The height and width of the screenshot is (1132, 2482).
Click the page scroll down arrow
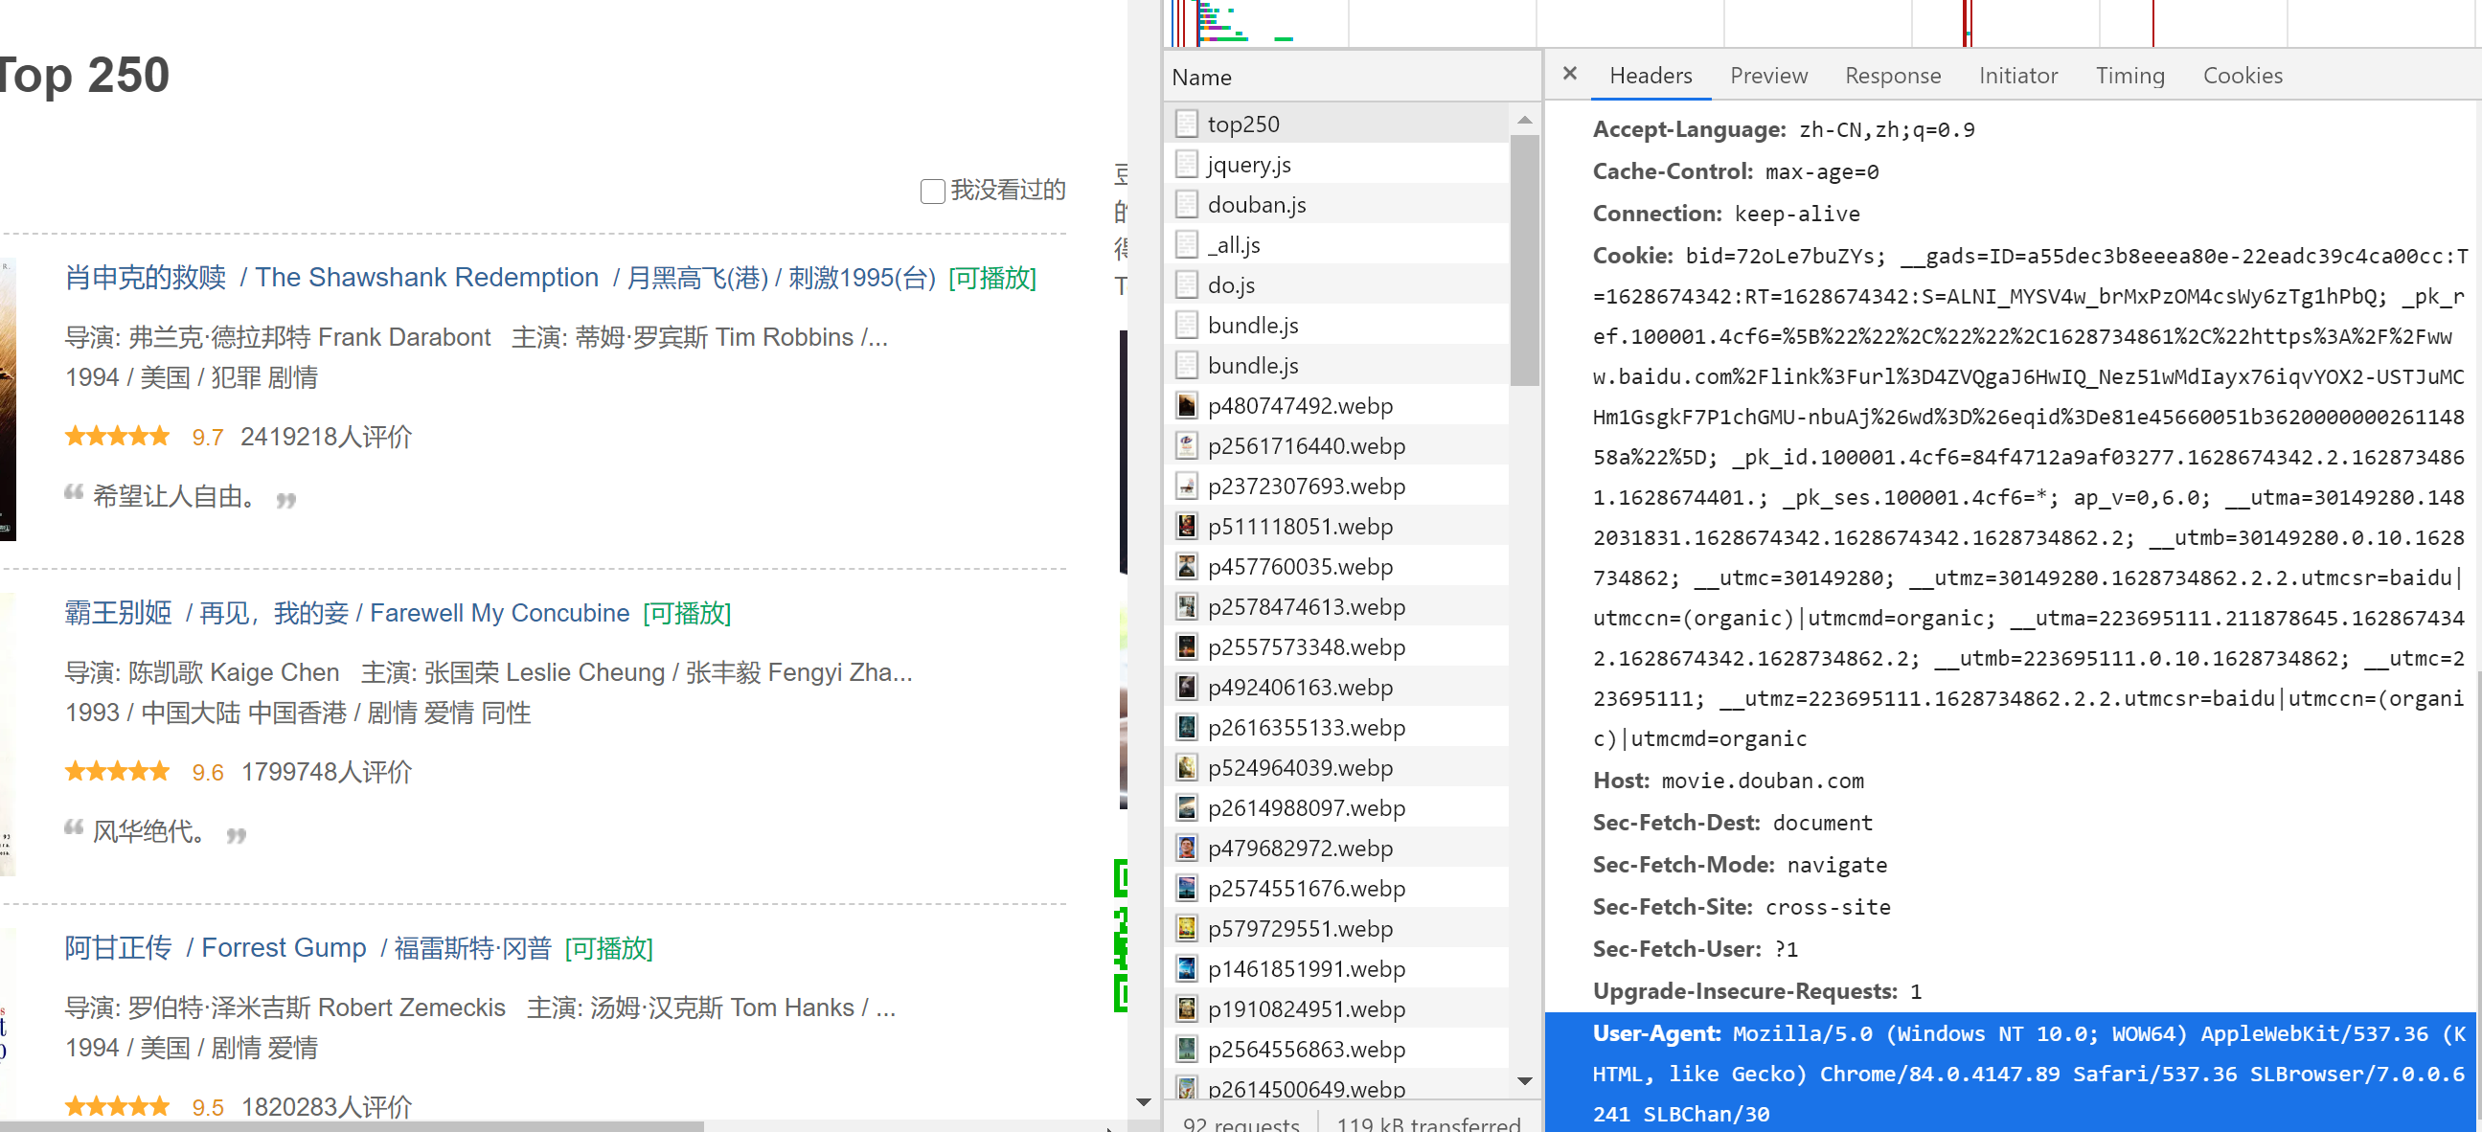point(1144,1101)
